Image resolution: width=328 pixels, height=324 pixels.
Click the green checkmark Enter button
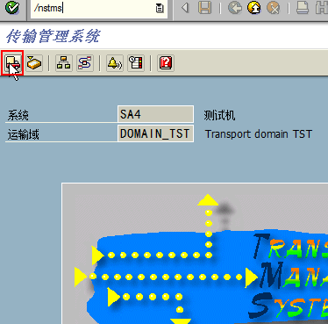11,7
